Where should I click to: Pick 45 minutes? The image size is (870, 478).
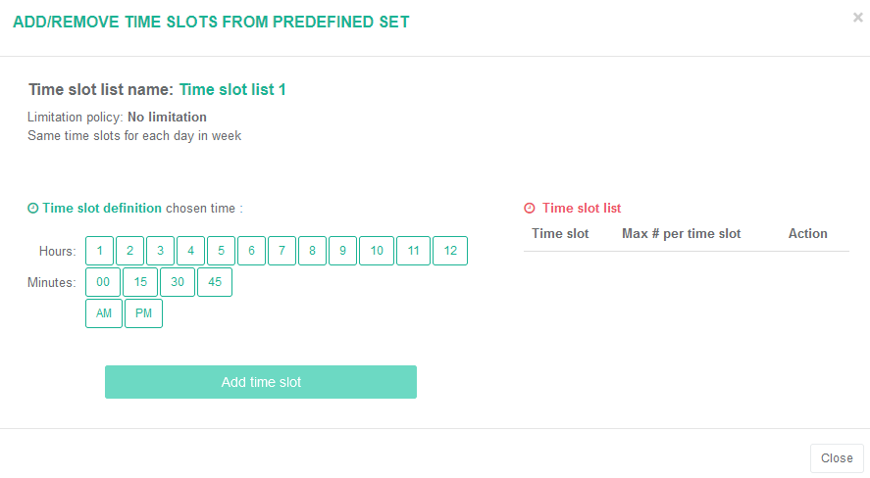(x=215, y=282)
